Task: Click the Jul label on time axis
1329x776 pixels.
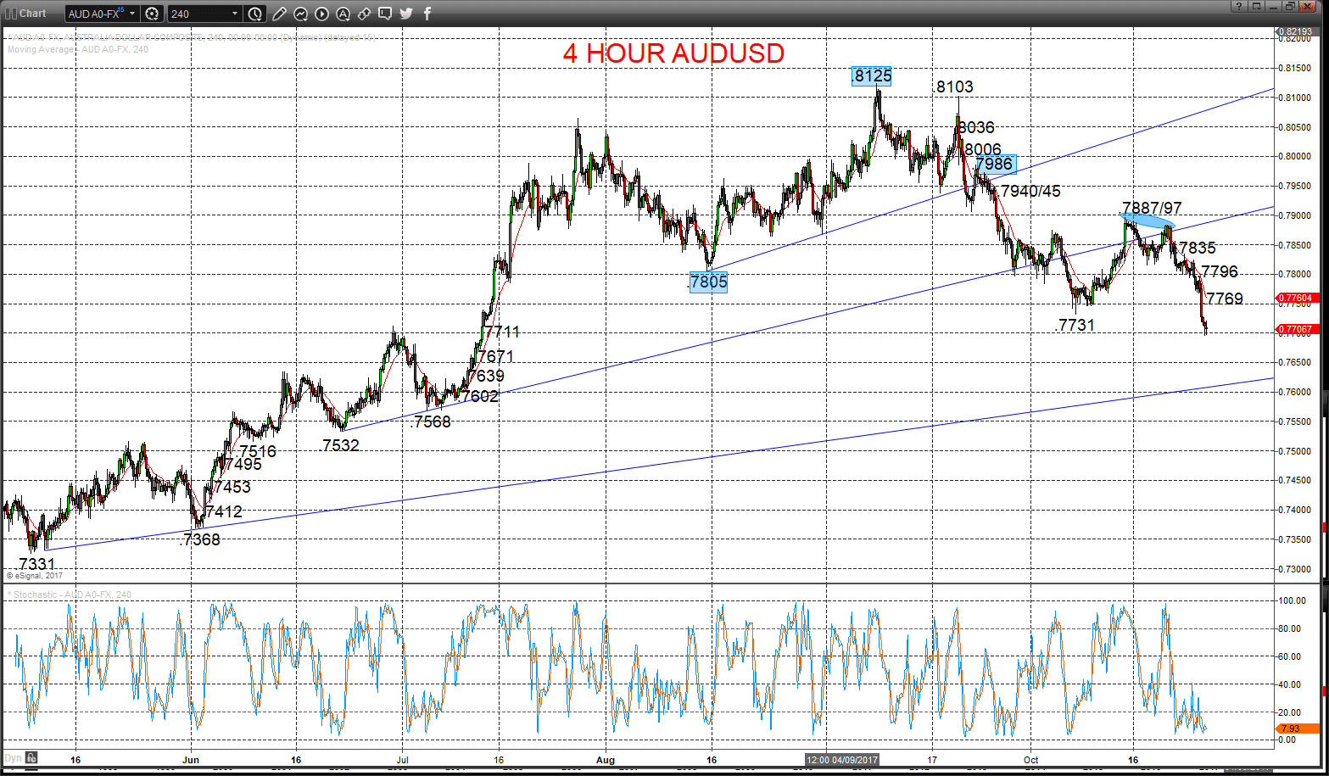Action: click(x=401, y=760)
